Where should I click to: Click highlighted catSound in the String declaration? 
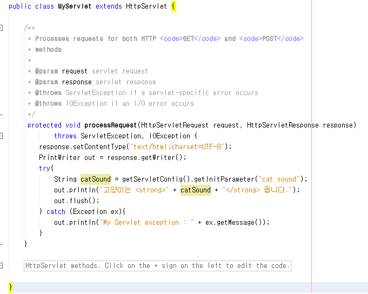[x=96, y=179]
